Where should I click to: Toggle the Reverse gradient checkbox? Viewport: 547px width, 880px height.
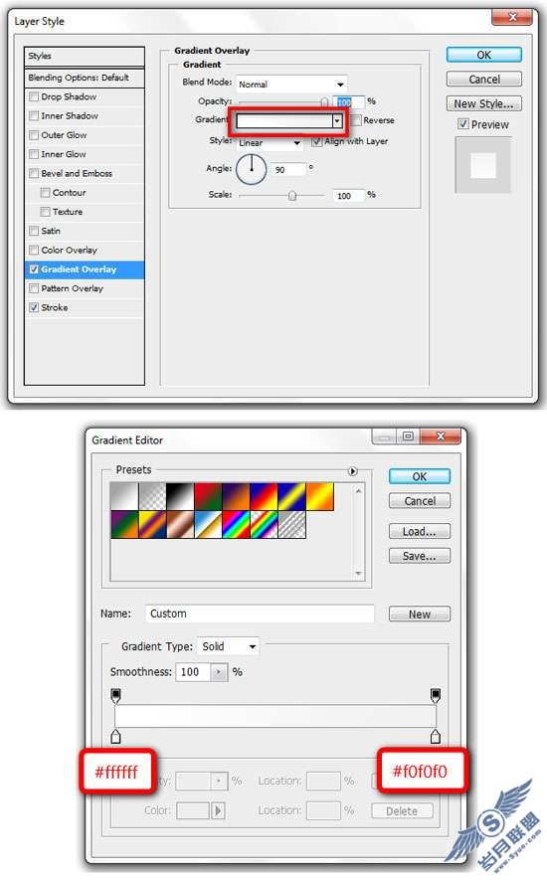coord(356,120)
